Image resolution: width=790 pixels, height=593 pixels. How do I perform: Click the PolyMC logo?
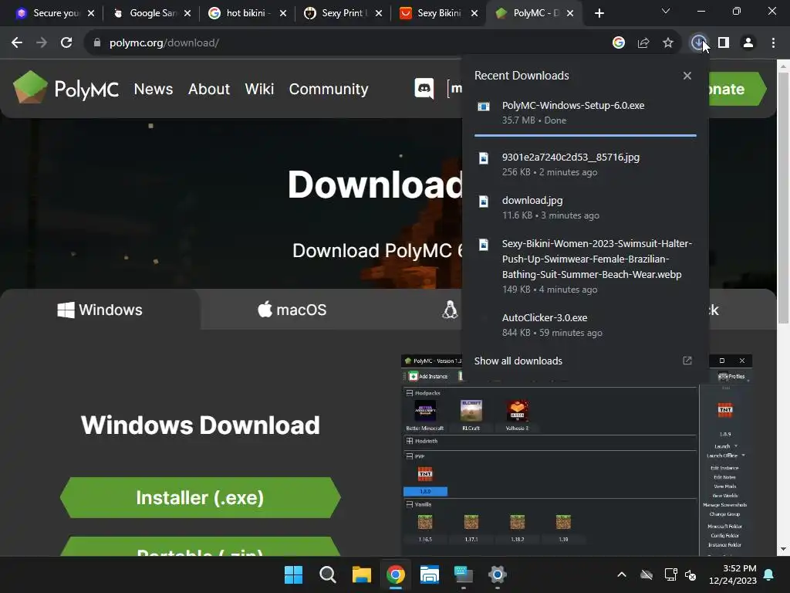pos(66,87)
